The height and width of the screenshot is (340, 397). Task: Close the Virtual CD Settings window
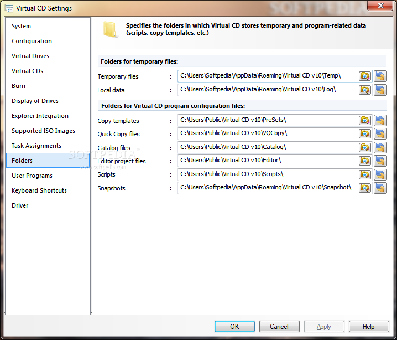(380, 6)
